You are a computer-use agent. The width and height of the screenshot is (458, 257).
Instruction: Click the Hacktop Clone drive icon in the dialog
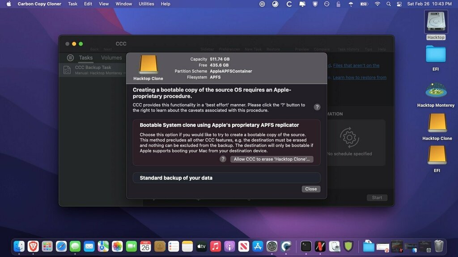click(x=148, y=65)
